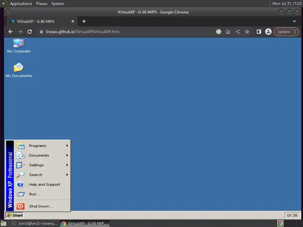Viewport: 303px width, 227px height.
Task: Open Chrome three-dot menu
Action: tap(295, 32)
